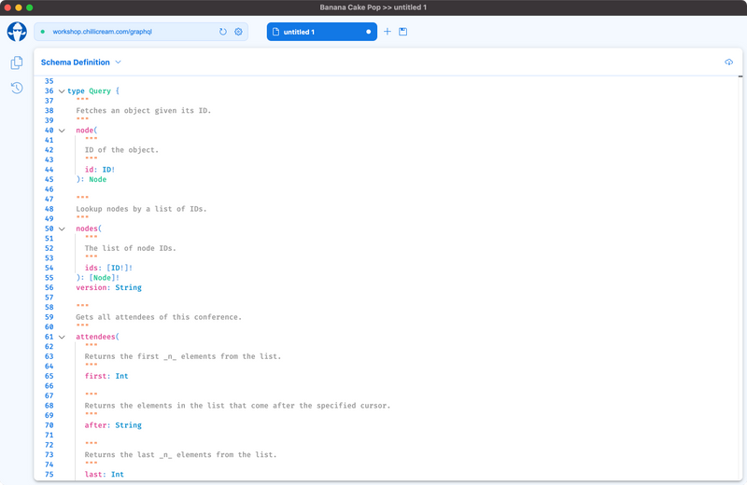Reload the schema with refresh icon
This screenshot has height=485, width=747.
click(223, 32)
